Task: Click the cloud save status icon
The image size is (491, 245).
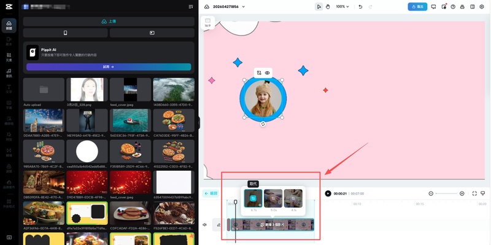Action: tap(206, 7)
